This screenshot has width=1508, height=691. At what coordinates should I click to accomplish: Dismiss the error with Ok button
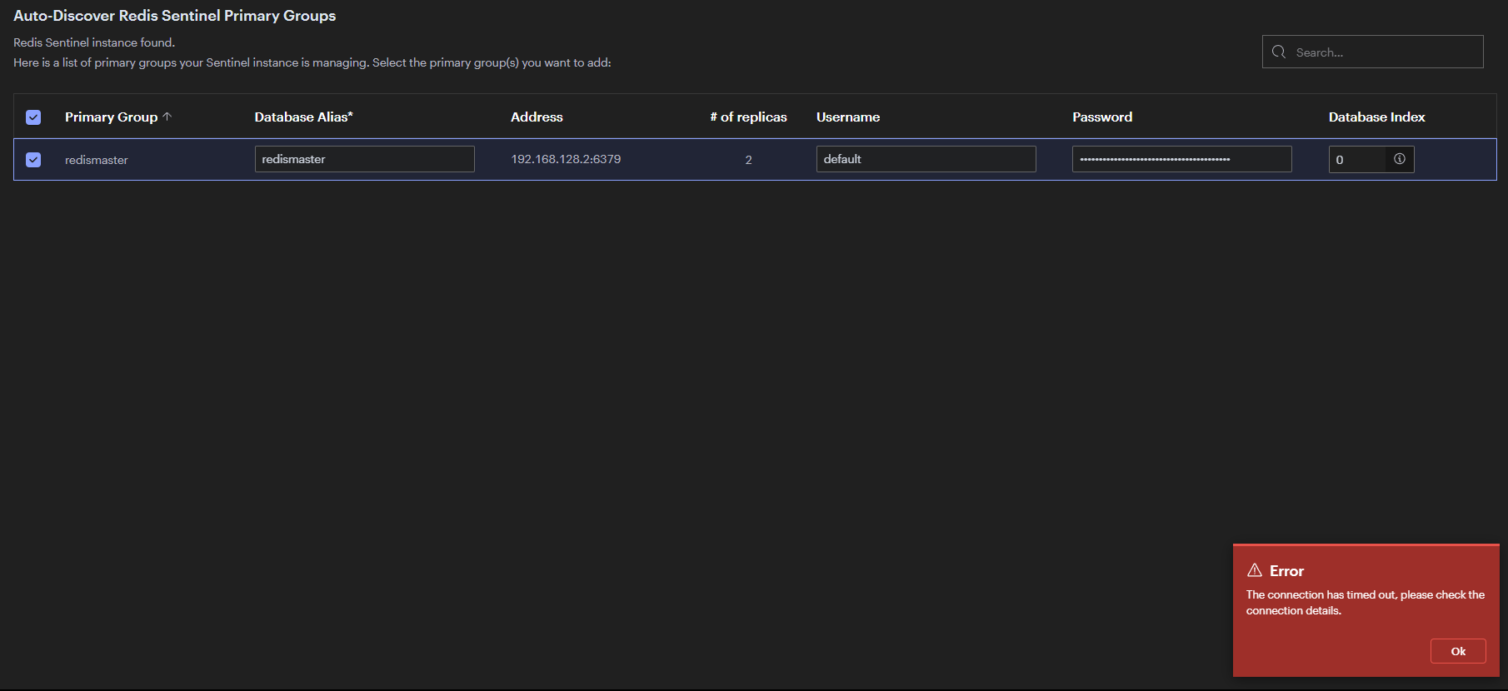coord(1458,651)
